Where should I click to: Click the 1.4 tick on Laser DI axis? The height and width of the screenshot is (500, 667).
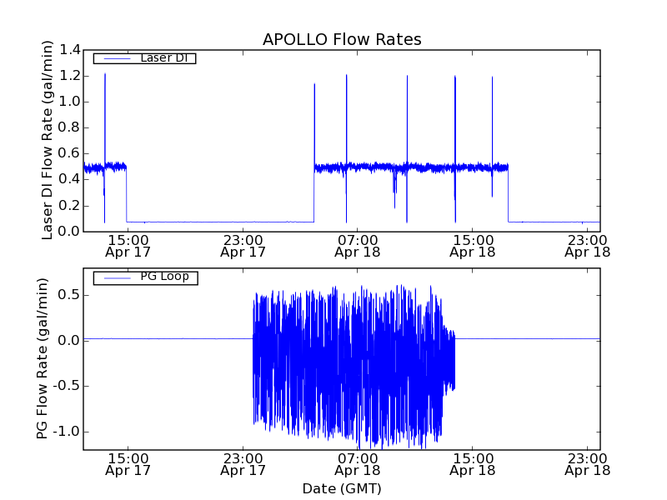point(69,50)
